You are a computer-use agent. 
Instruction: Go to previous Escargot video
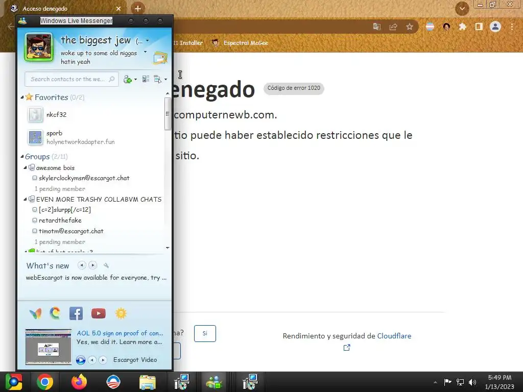[x=92, y=360]
